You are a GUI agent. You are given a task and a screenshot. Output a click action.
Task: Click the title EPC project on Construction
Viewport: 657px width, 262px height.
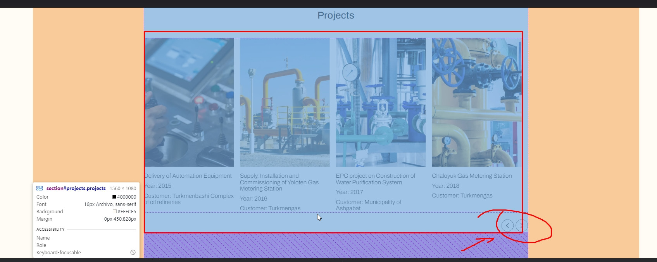point(375,179)
